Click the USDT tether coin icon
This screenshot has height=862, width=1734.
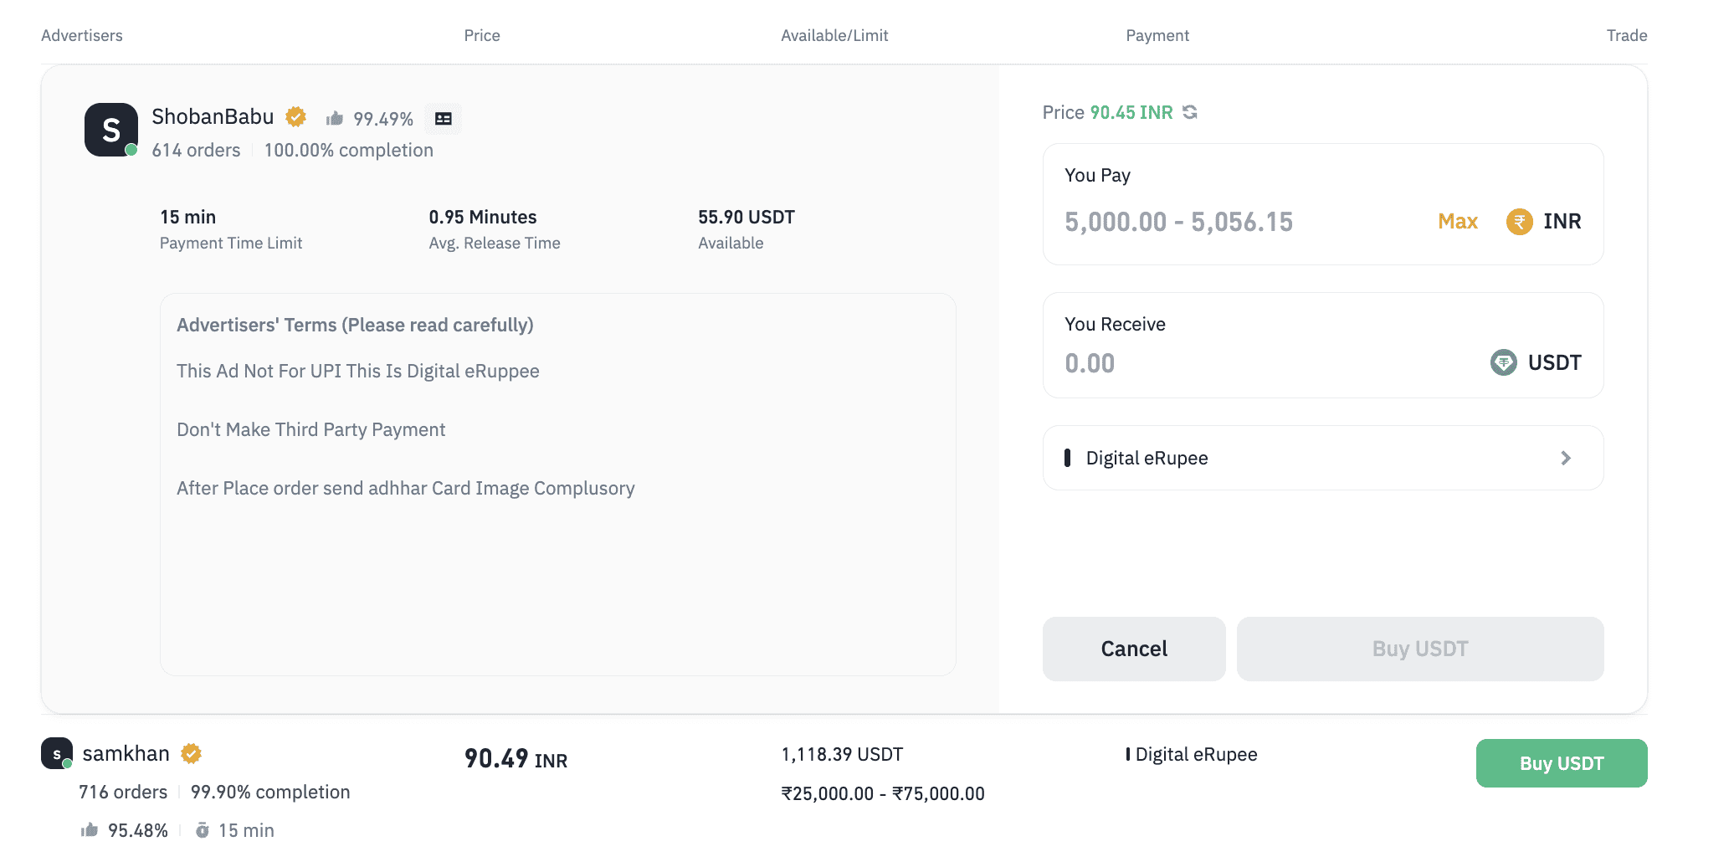1503,362
